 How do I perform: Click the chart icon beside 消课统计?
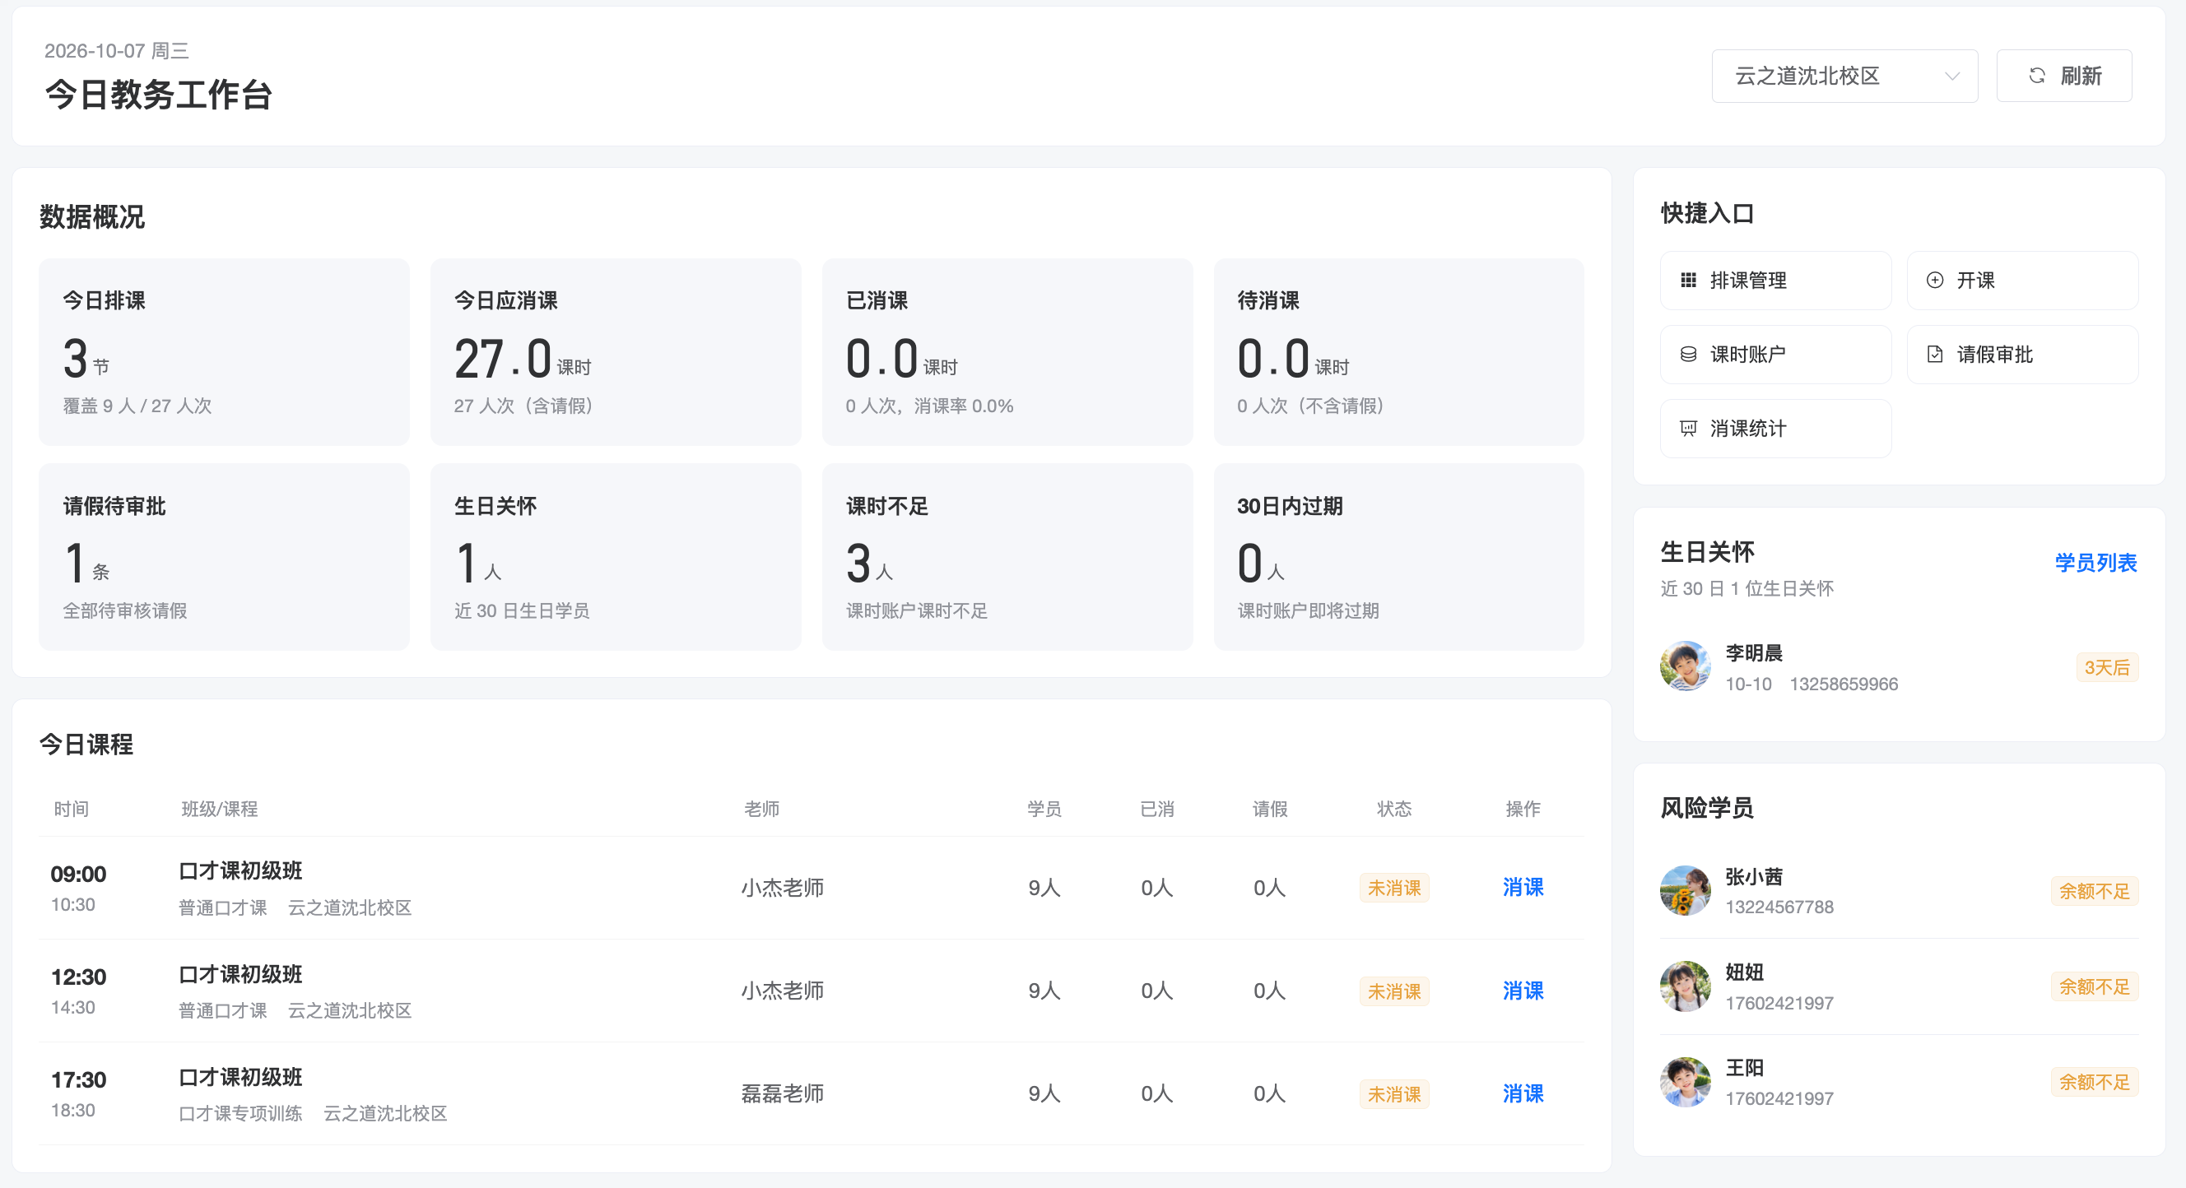tap(1689, 429)
